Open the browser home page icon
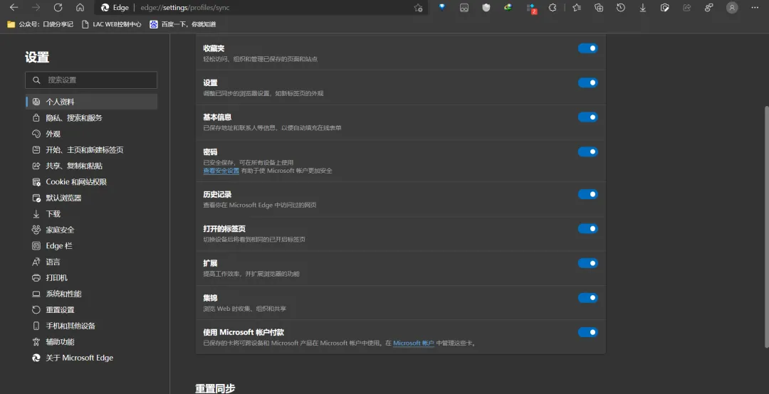 coord(80,7)
